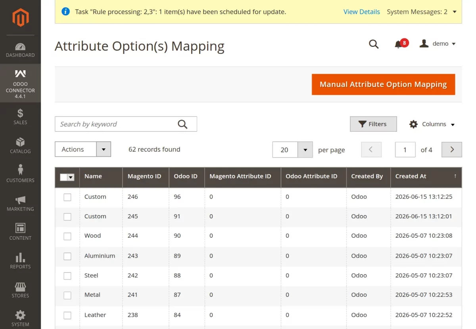Select the Steel row checkbox

[67, 276]
